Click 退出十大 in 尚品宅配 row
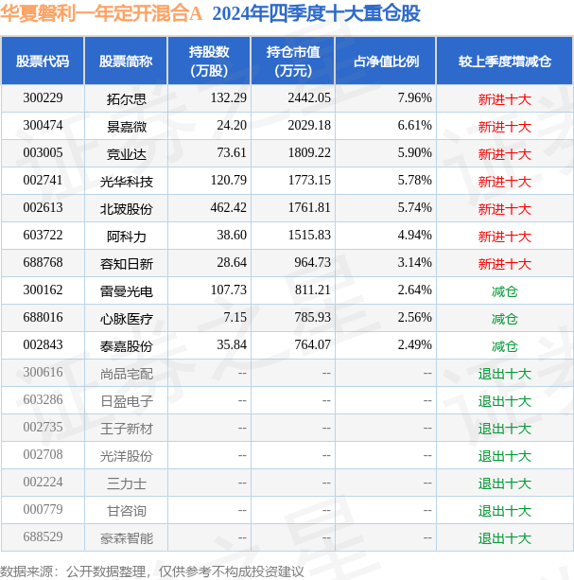The image size is (574, 580). [x=505, y=373]
